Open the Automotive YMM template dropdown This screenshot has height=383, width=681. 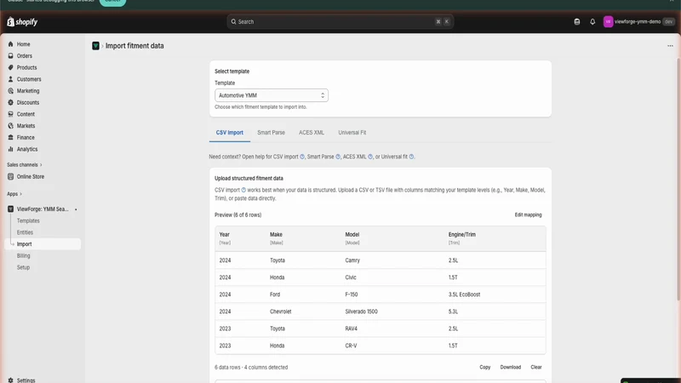click(272, 95)
